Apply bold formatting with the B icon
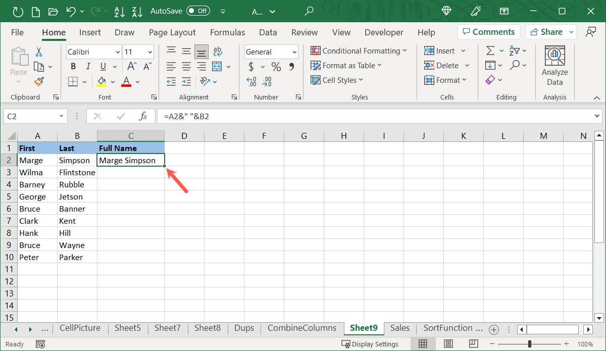Viewport: 606px width, 351px height. pyautogui.click(x=73, y=66)
